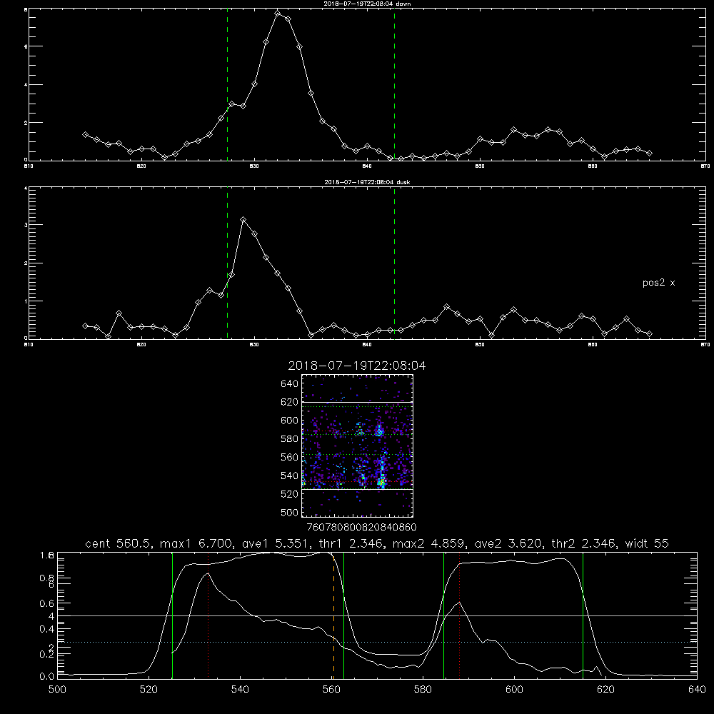Click the '540' x-axis label of bottom plot
714x714 pixels.
pyautogui.click(x=240, y=690)
